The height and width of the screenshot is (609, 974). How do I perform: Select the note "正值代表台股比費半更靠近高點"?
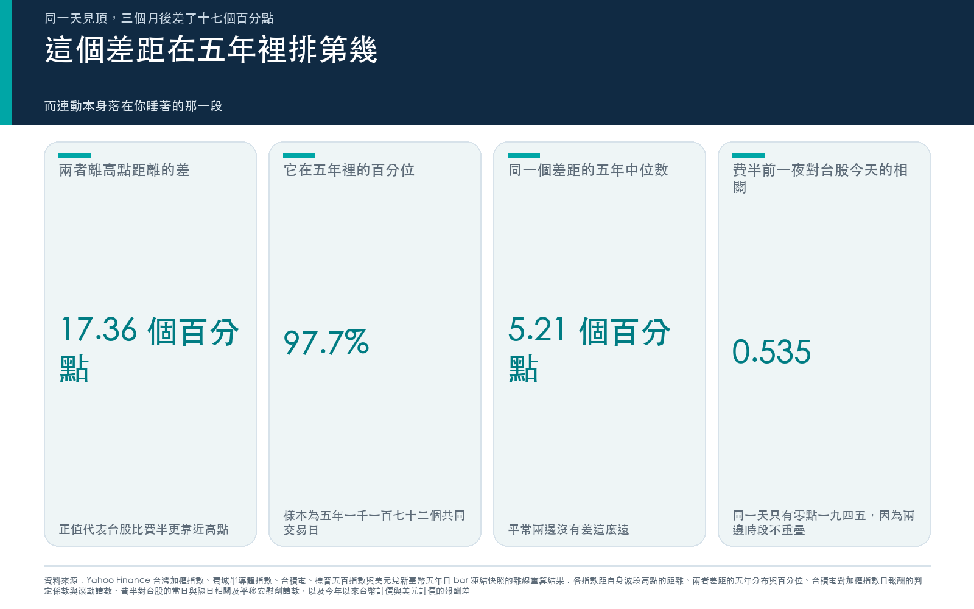pyautogui.click(x=144, y=530)
